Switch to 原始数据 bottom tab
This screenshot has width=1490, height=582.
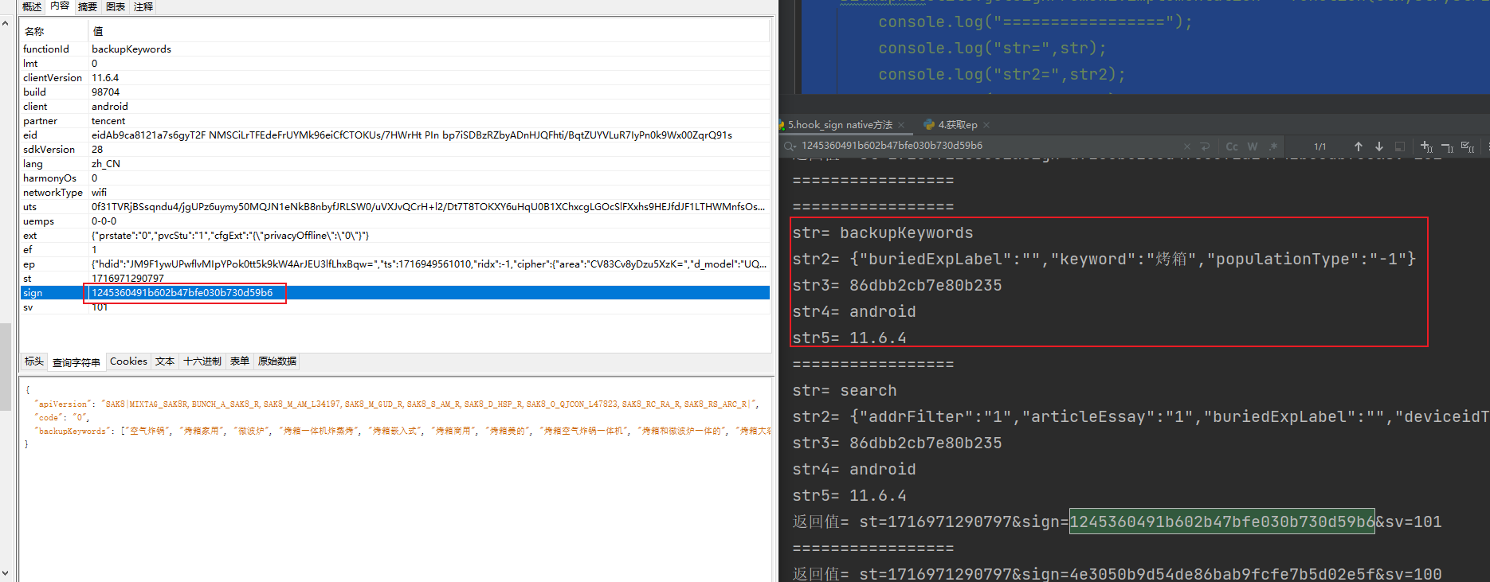click(x=277, y=361)
